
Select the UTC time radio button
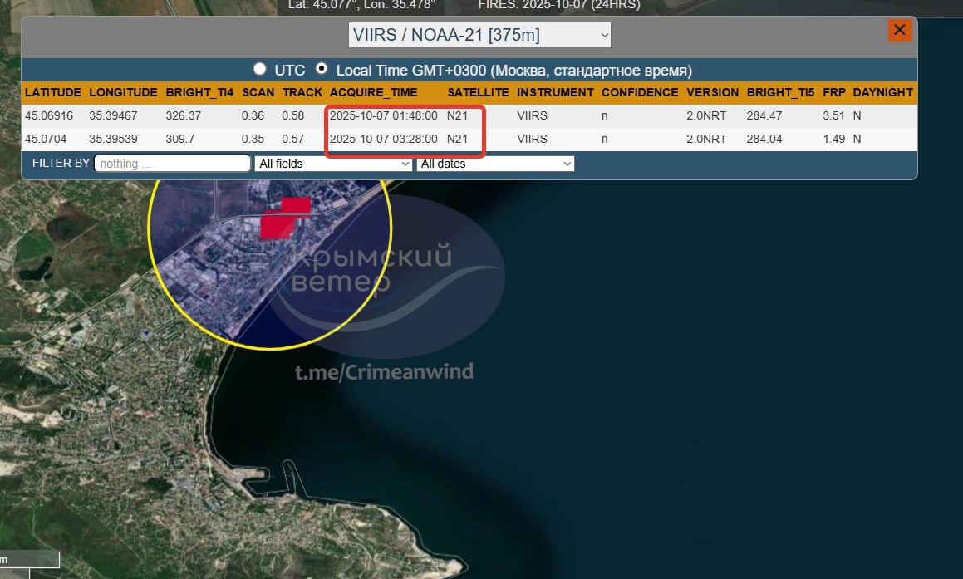coord(261,70)
